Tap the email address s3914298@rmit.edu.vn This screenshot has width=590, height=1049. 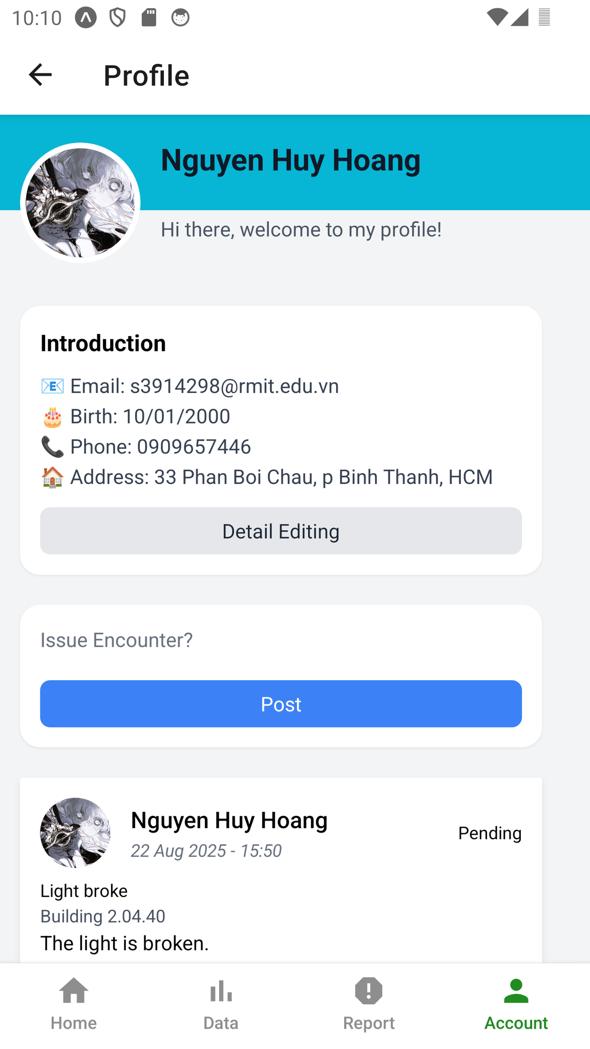pos(234,386)
